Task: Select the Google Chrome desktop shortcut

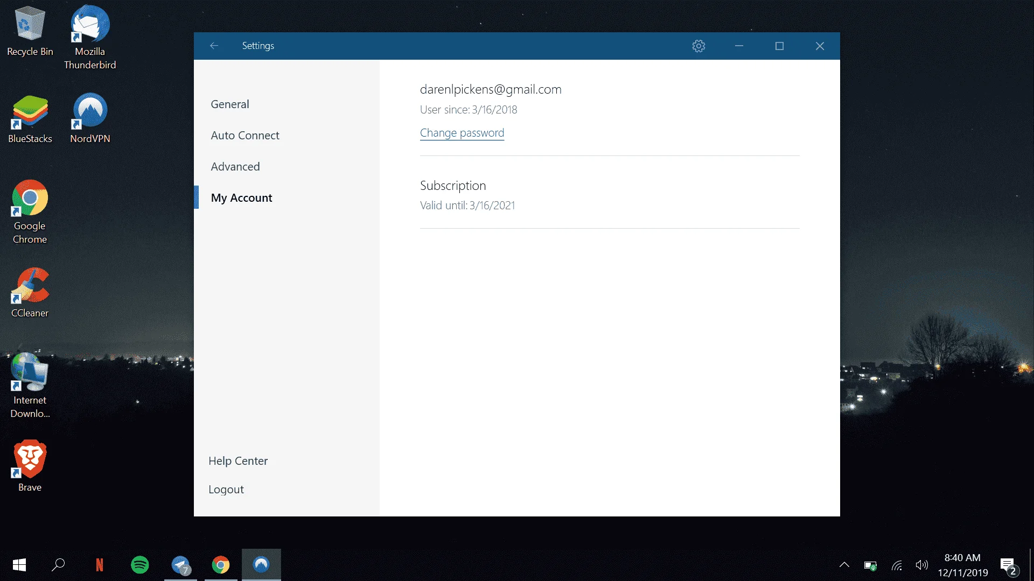Action: pos(30,212)
